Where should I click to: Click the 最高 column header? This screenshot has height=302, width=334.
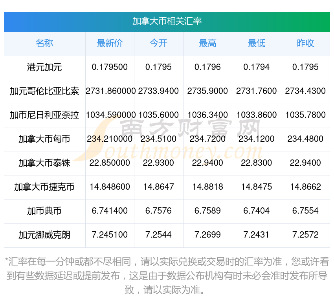207,43
